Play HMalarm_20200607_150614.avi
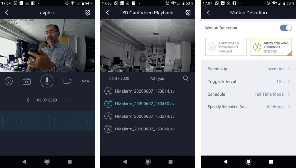The width and height of the screenshot is (296, 168). 145,91
